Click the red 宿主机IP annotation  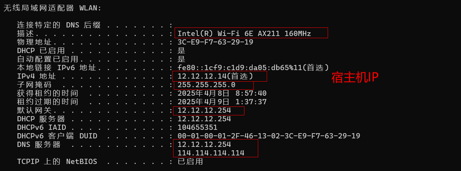point(355,78)
